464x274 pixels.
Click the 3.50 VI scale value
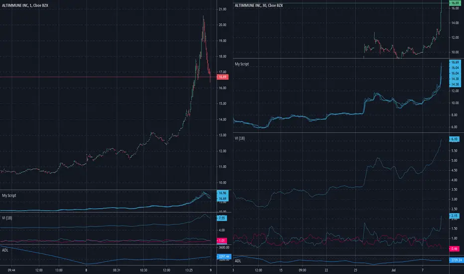[454, 190]
